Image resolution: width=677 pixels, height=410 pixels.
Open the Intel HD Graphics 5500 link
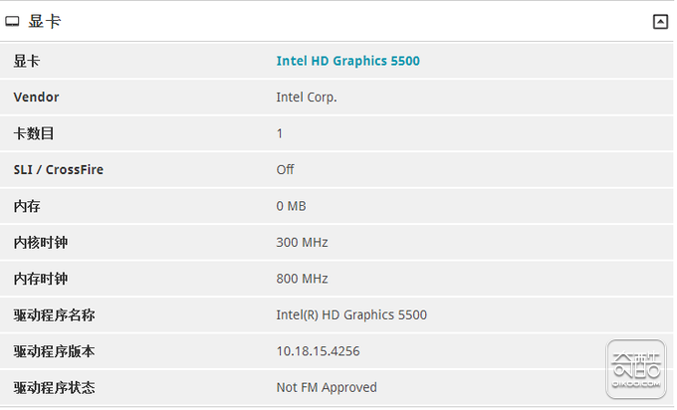pos(348,61)
